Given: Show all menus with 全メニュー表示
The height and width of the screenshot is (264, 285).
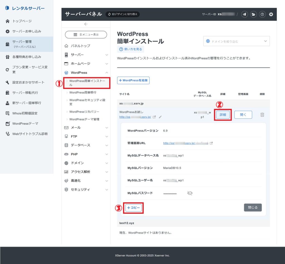Looking at the screenshot, I should (x=86, y=35).
